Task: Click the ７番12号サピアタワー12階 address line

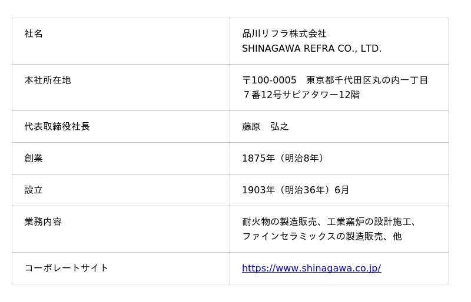Action: point(300,95)
